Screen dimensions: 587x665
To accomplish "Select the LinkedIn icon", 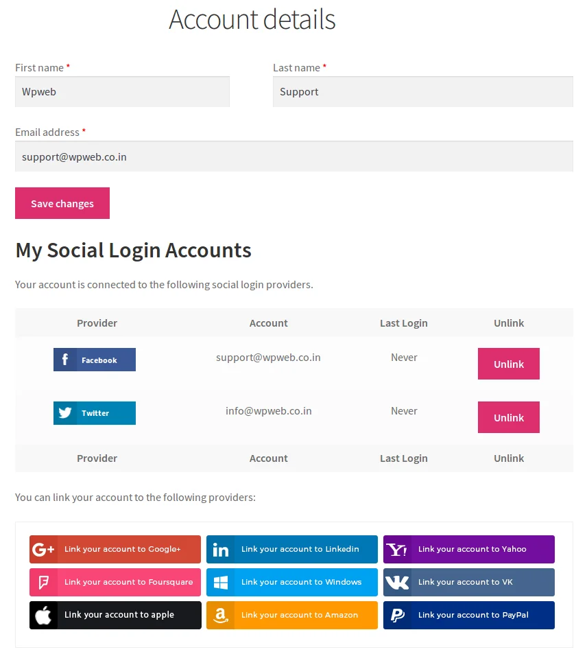I will coord(220,549).
